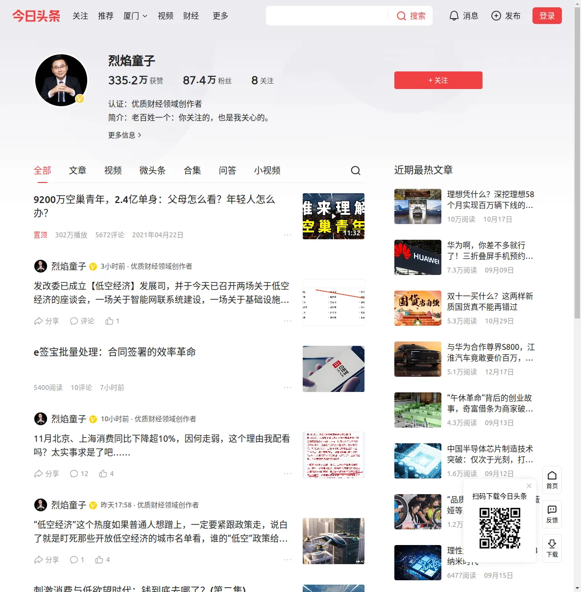Open comments on 11月北京、上海消费 post
The height and width of the screenshot is (592, 581).
click(x=79, y=474)
